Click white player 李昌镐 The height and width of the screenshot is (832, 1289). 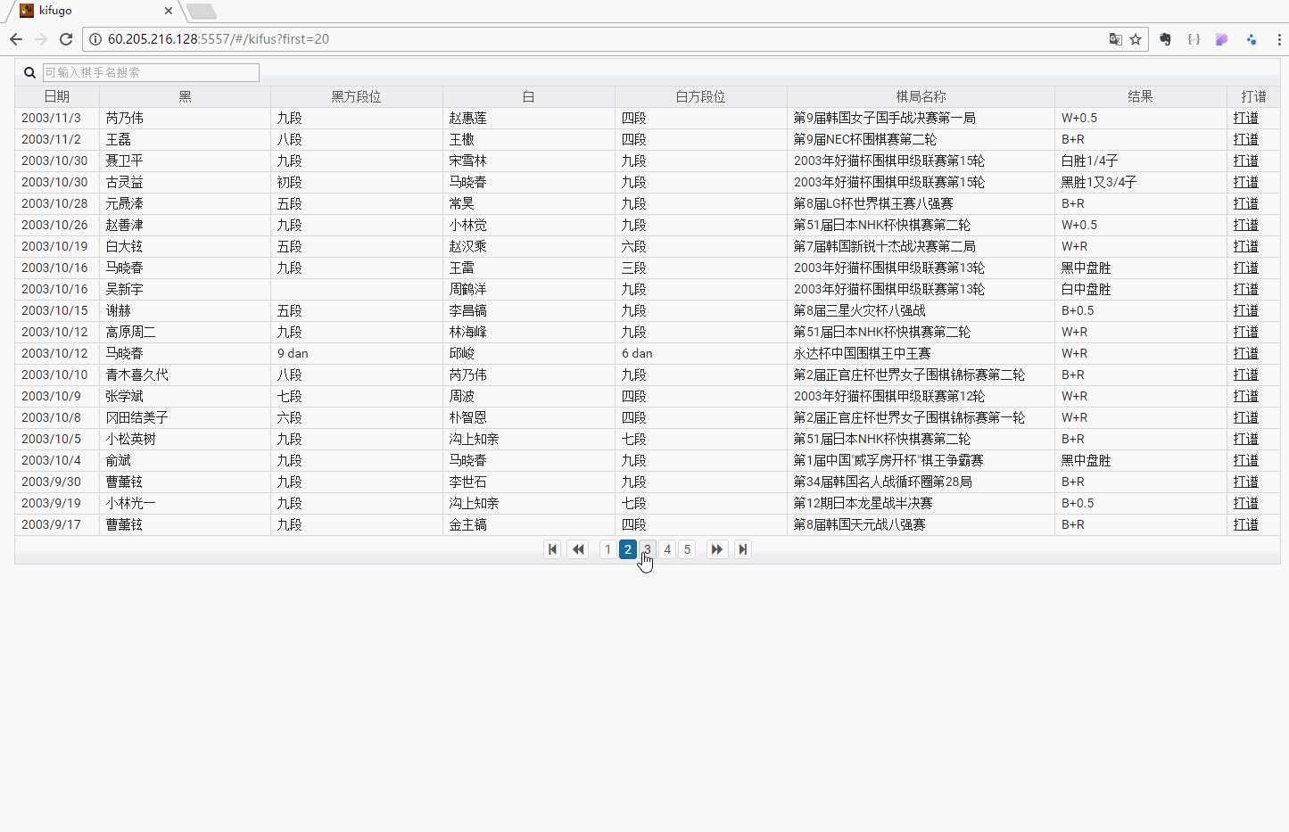[468, 310]
